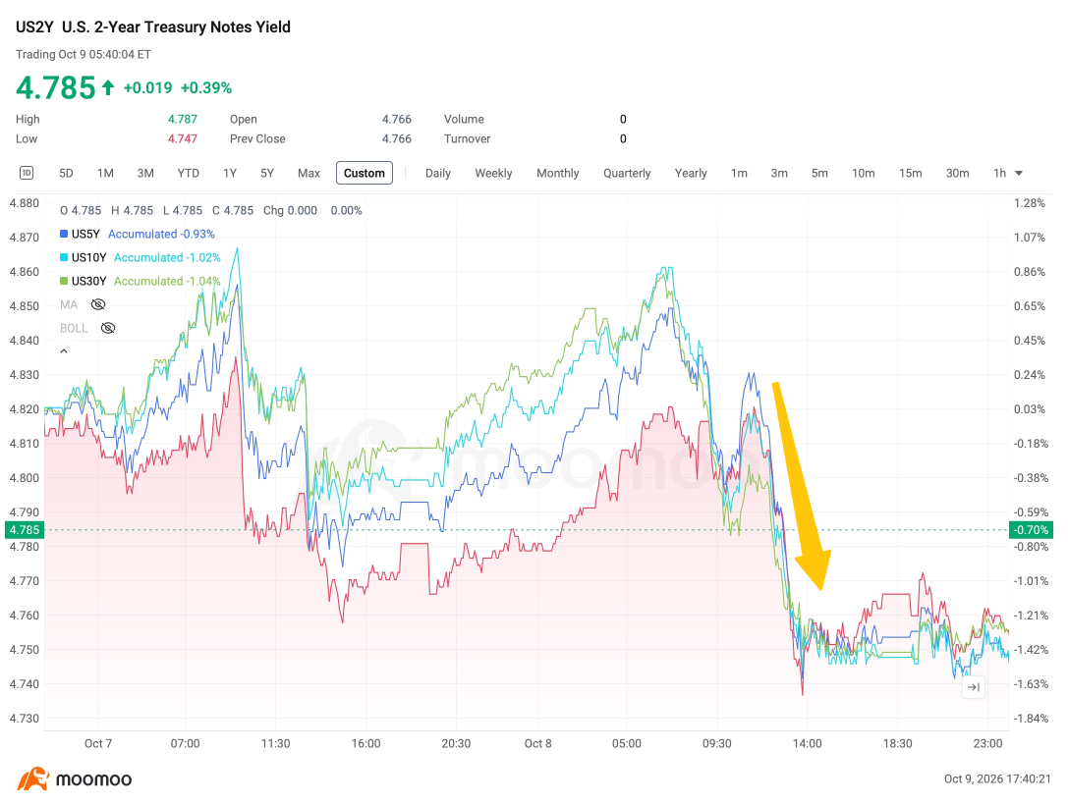Select the YTD time range tab
Viewport: 1068px width, 805px height.
tap(188, 173)
